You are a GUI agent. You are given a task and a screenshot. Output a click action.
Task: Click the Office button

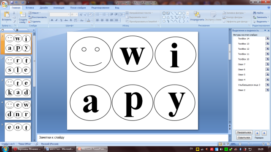(x=4, y=4)
